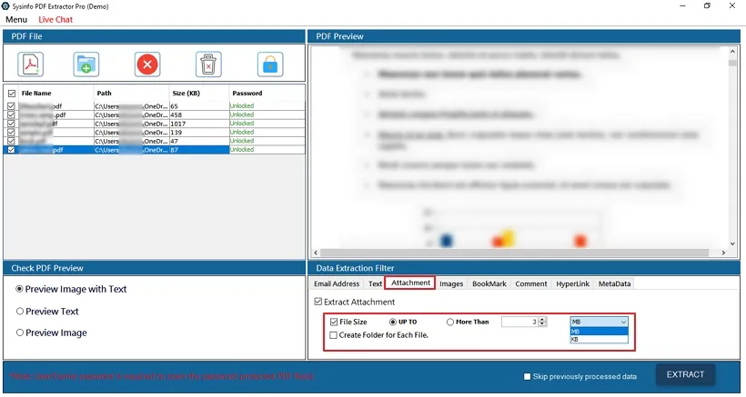746x397 pixels.
Task: Open the HyperLink tab
Action: 573,283
